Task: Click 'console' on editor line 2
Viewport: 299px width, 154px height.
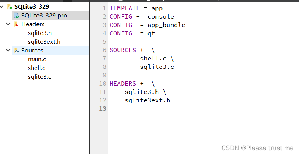Action: (x=161, y=17)
